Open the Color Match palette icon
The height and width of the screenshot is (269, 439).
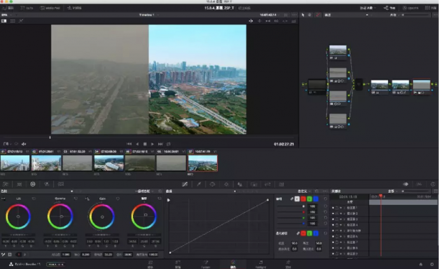[19, 184]
